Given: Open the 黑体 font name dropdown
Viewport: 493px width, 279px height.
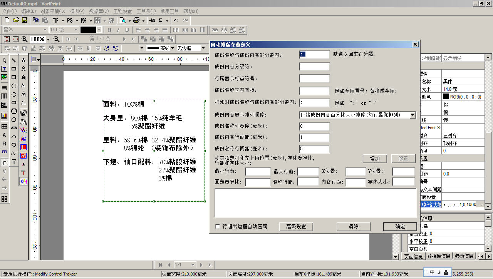Looking at the screenshot, I should 45,30.
